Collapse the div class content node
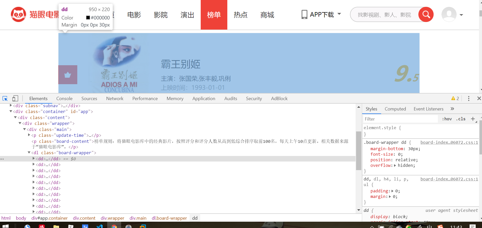This screenshot has width=482, height=228. click(x=15, y=117)
